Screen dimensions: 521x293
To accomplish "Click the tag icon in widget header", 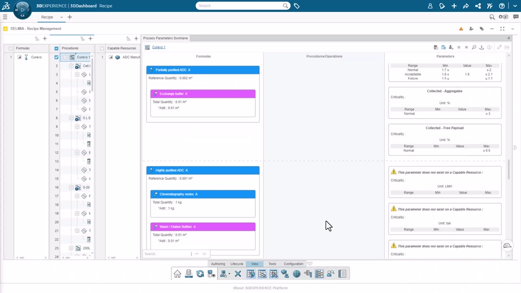I will [x=481, y=29].
